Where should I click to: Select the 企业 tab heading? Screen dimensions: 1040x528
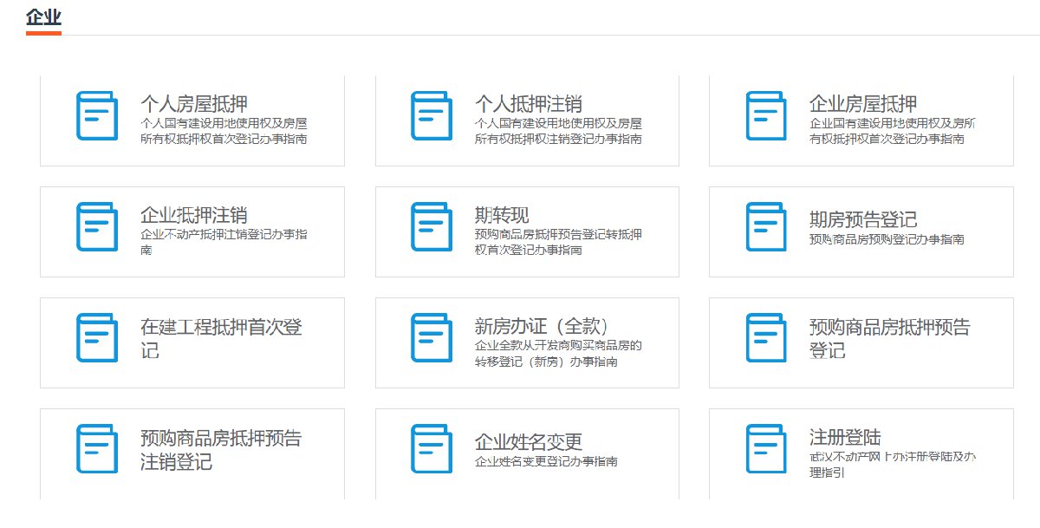43,16
